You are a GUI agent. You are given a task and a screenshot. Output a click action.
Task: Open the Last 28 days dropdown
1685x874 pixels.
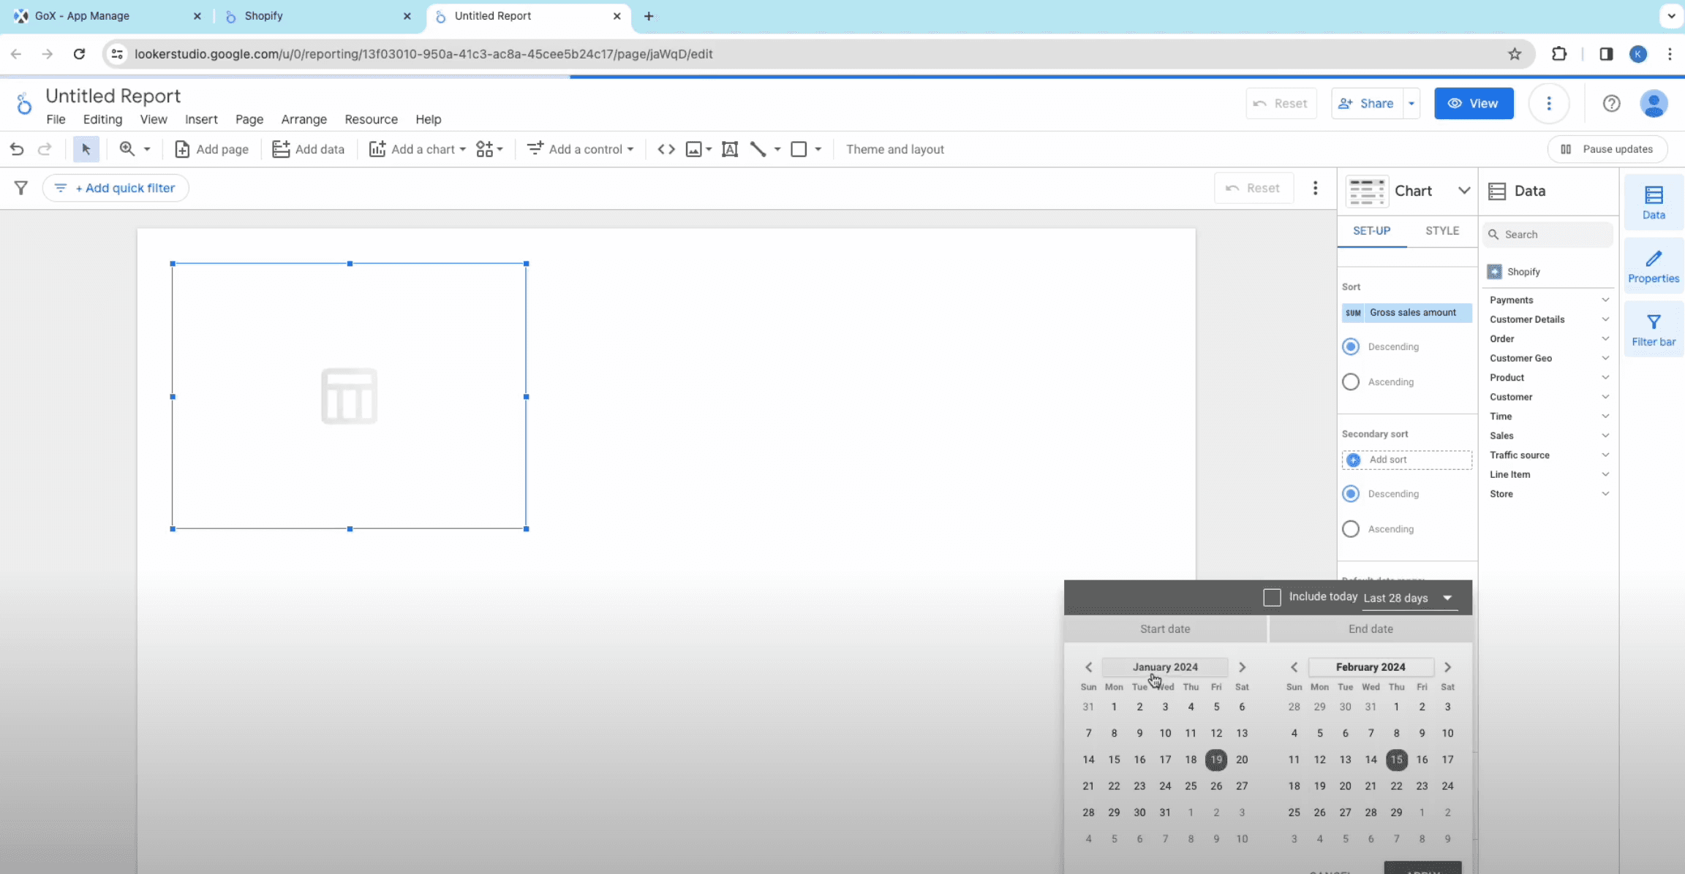1408,598
